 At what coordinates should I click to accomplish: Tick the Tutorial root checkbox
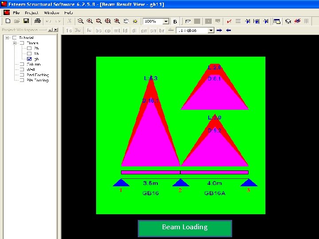coord(15,38)
